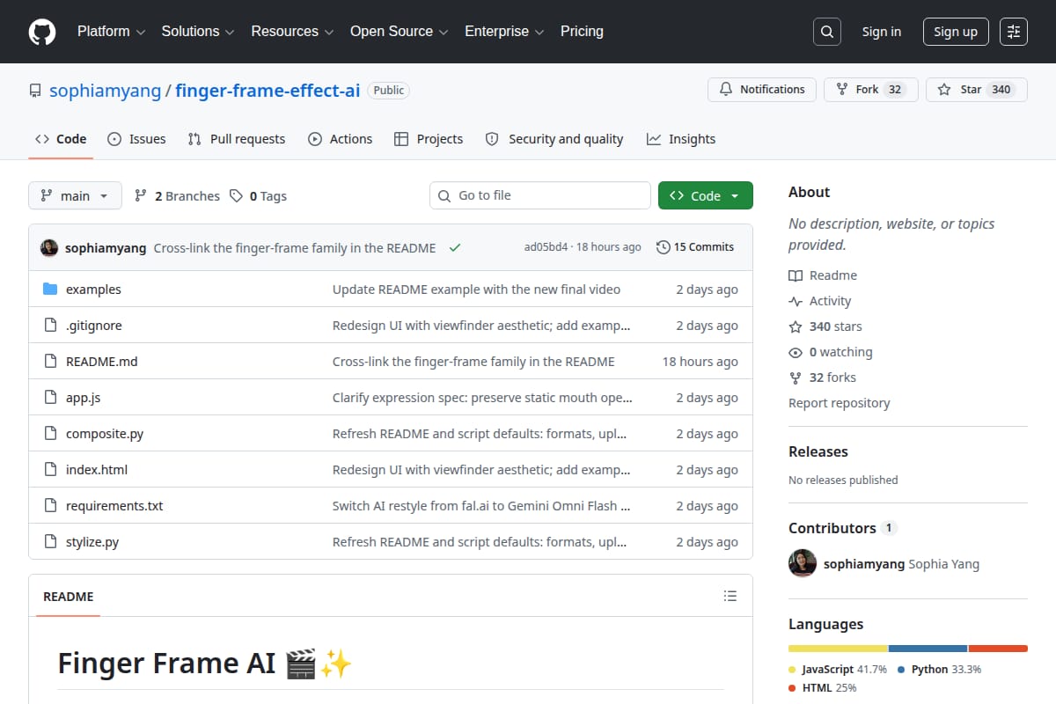Select the Code repository tab

(61, 139)
